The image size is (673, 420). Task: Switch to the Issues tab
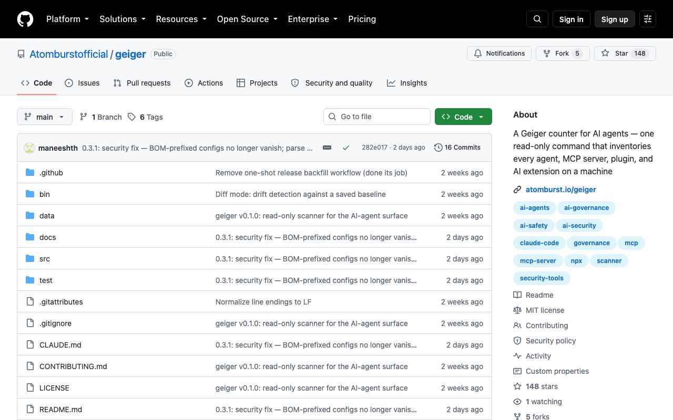pos(82,83)
